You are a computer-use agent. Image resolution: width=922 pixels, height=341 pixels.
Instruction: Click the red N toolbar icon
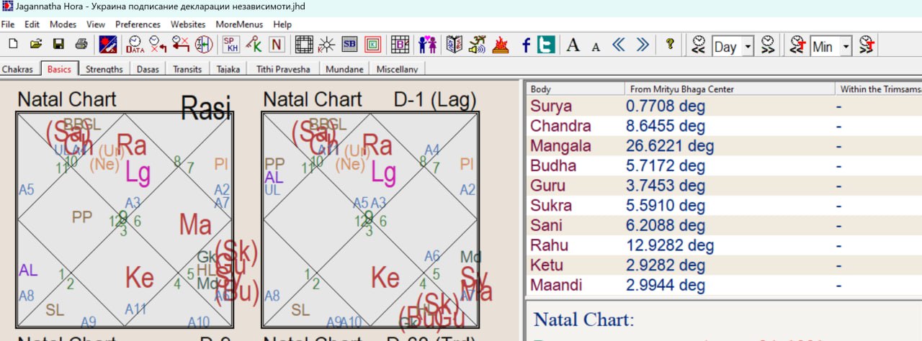coord(275,45)
